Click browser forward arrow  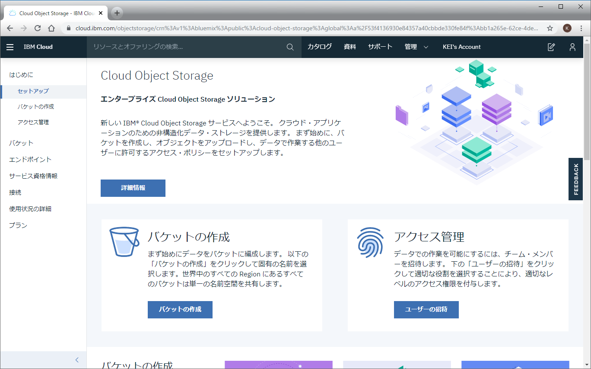pyautogui.click(x=24, y=28)
